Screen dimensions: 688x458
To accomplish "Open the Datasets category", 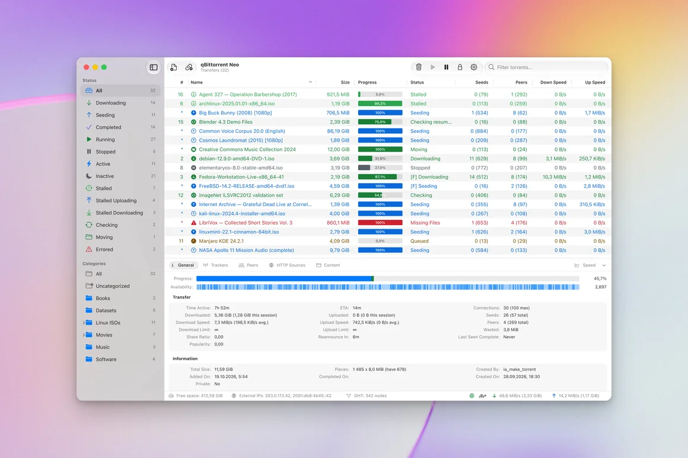I will (x=120, y=310).
